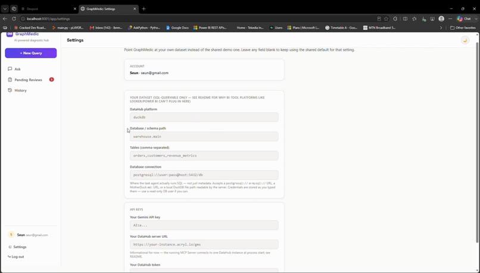Open the AskPython bookmark

[144, 27]
